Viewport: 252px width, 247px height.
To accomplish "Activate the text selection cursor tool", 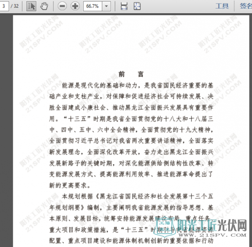I will pyautogui.click(x=31, y=6).
